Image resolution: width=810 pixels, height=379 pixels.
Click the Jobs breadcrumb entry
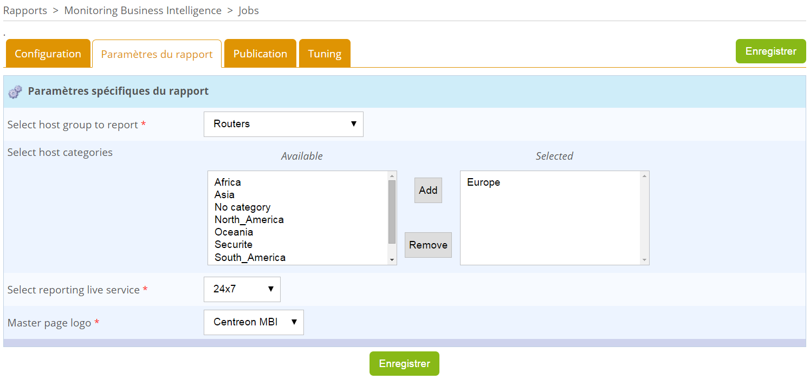pos(249,10)
